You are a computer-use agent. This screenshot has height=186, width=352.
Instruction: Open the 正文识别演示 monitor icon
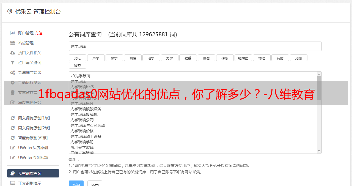coord(13,183)
